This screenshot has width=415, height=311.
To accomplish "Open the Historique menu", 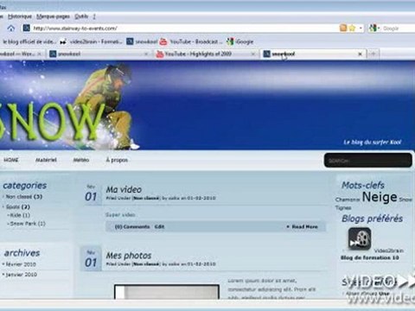I will [x=20, y=16].
